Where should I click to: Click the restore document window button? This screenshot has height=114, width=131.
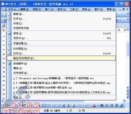click(x=124, y=9)
